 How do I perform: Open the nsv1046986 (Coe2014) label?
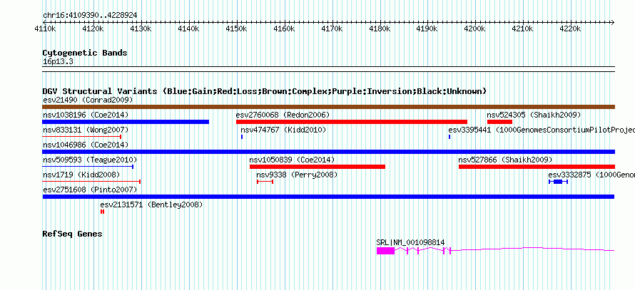86,145
